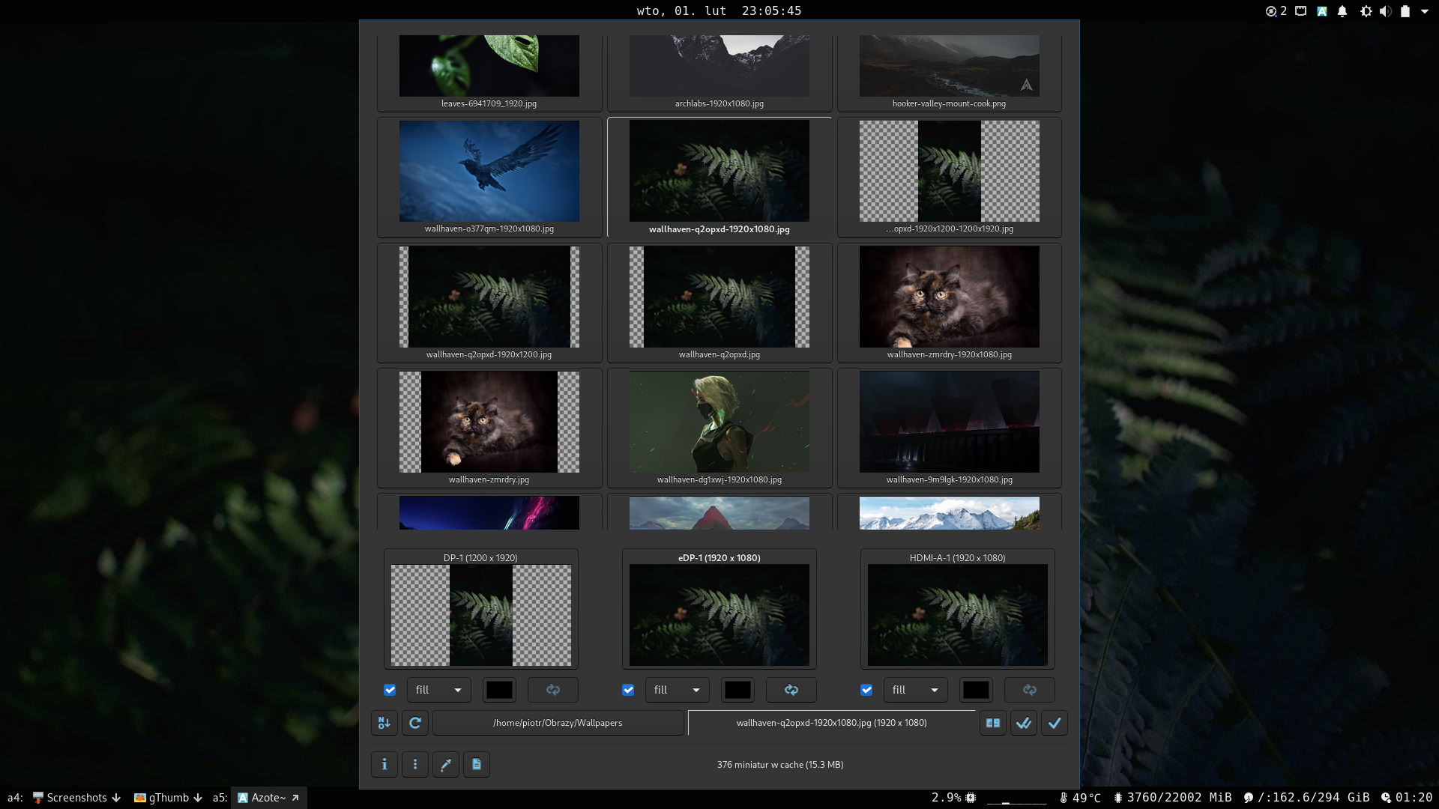Viewport: 1439px width, 809px height.
Task: Flip image button for eDP-1 display
Action: (791, 690)
